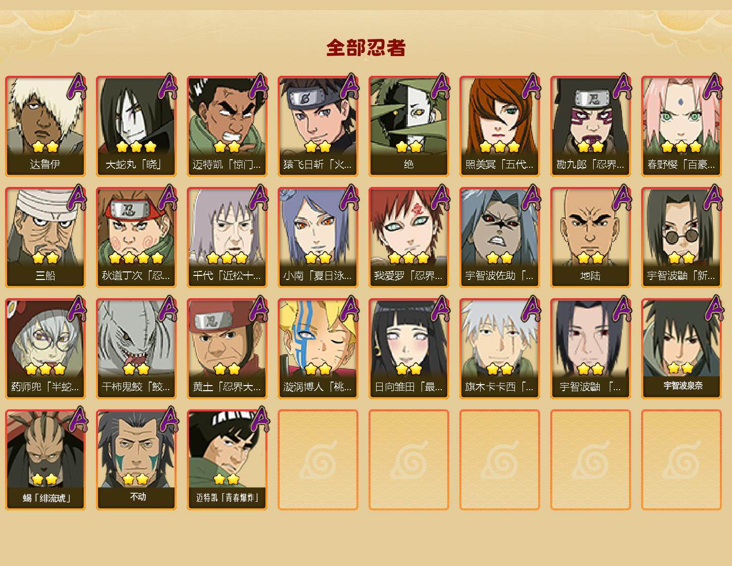Click the two stars on 地陆 card
The image size is (732, 566).
tap(591, 258)
